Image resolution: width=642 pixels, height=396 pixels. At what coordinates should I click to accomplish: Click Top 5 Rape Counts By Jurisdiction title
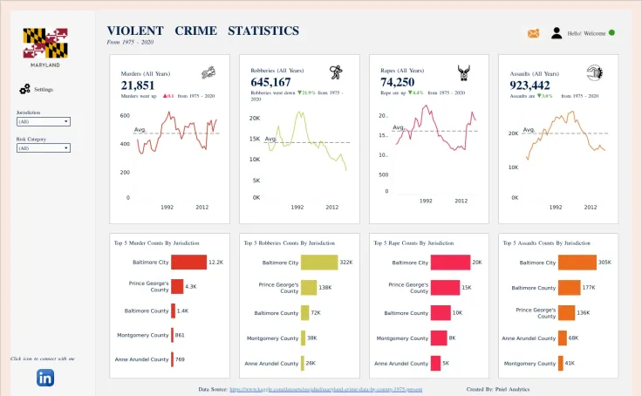413,242
